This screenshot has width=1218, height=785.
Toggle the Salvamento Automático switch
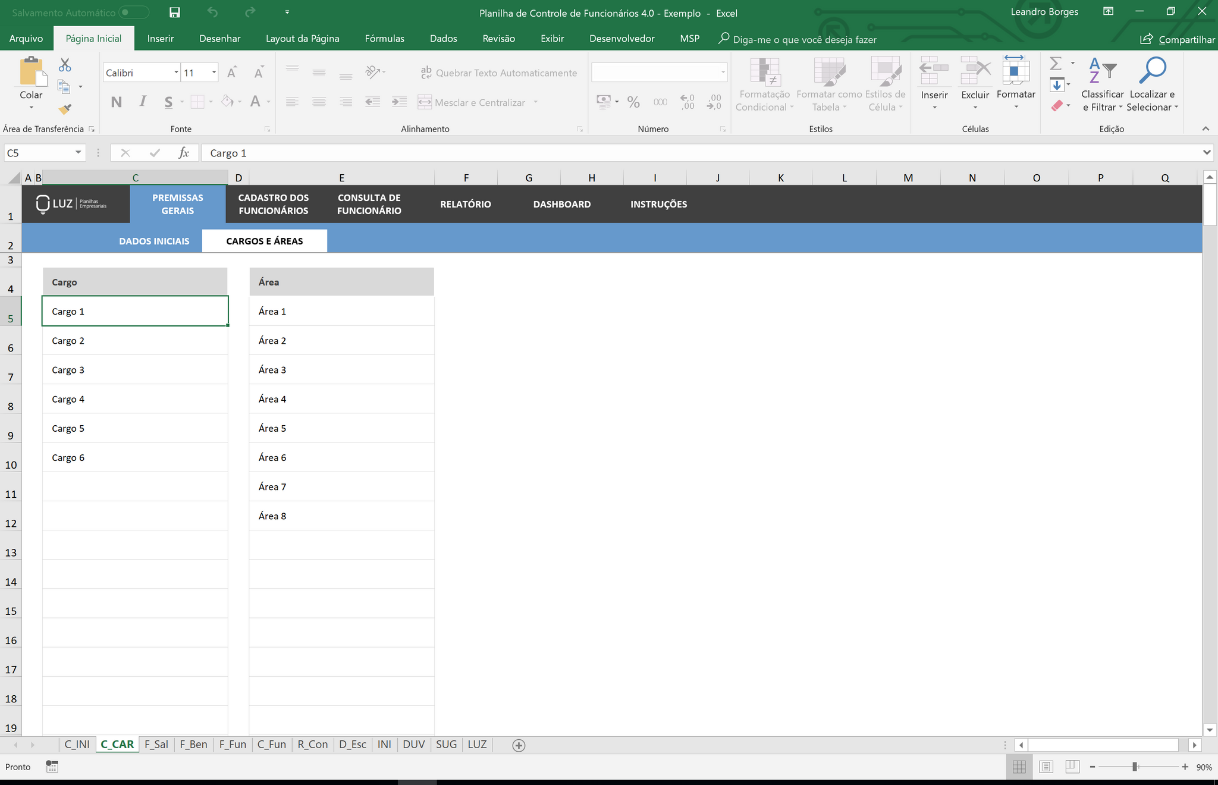133,12
